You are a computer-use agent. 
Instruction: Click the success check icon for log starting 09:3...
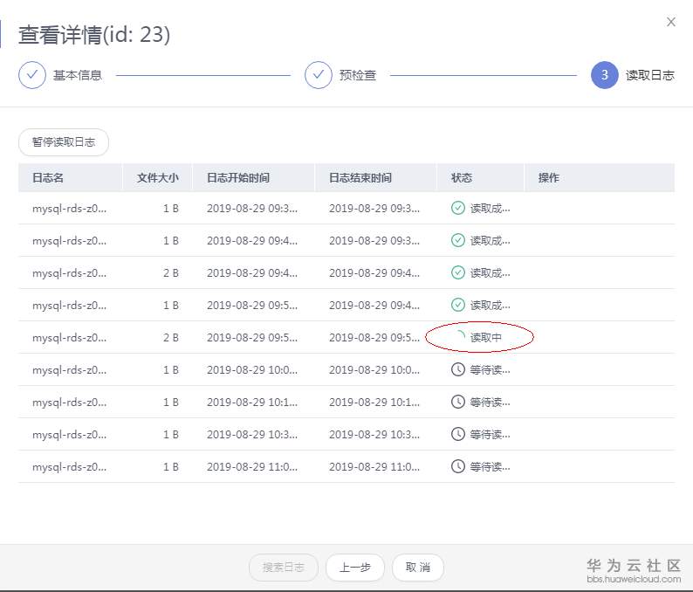458,208
